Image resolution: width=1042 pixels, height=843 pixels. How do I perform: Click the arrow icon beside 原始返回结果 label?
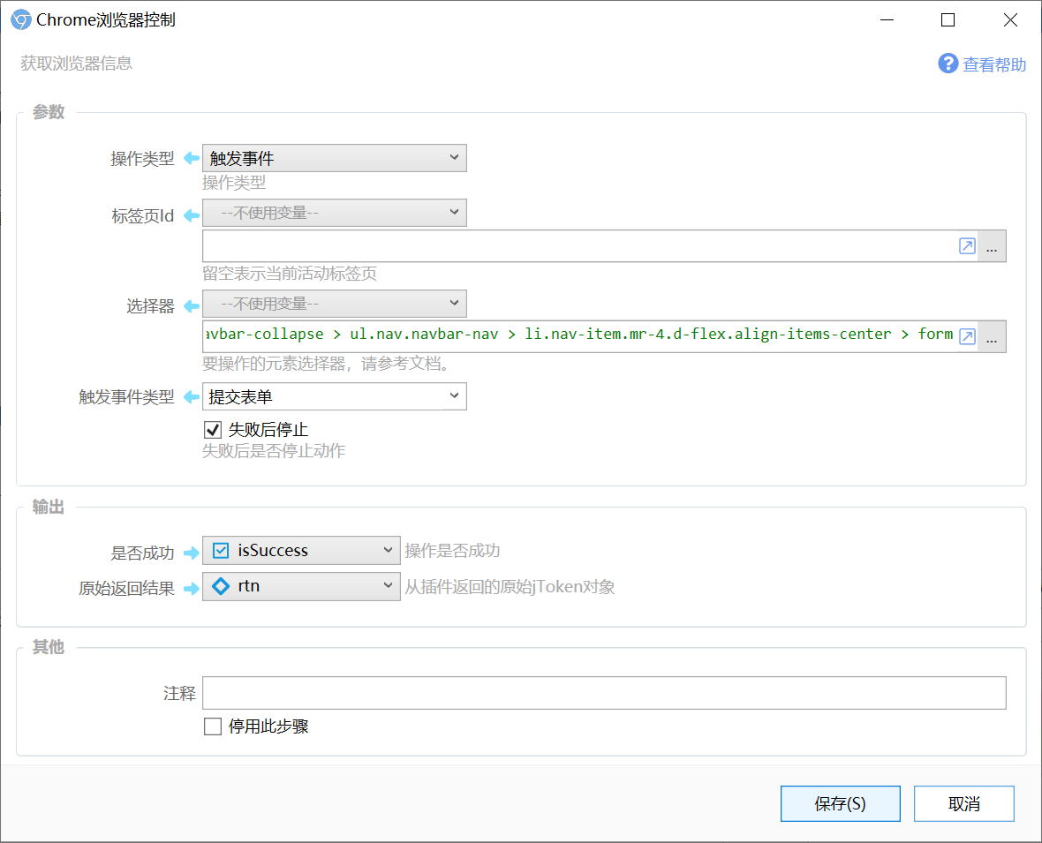tap(191, 588)
